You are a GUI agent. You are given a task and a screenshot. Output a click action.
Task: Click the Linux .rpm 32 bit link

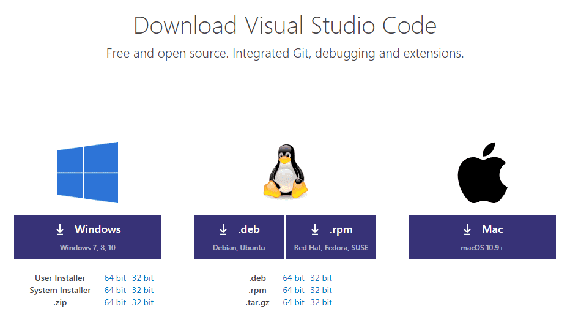(321, 290)
